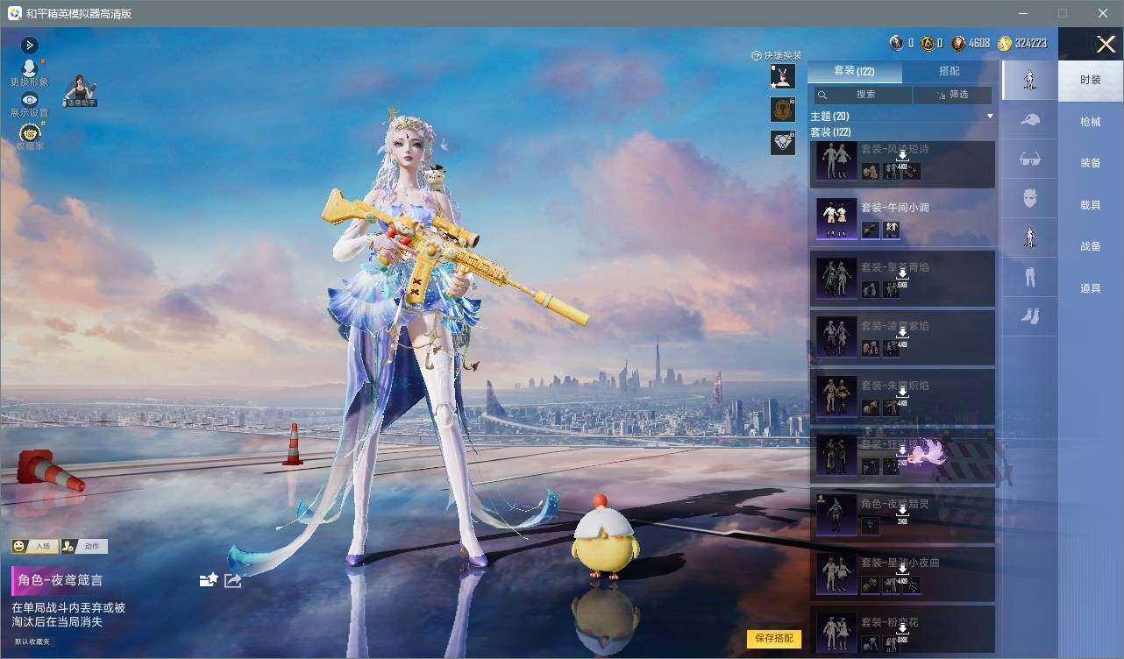Select the 动作 action emote tab

pos(84,546)
